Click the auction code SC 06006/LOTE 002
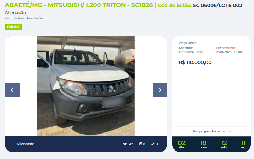254x159 pixels. [217, 5]
